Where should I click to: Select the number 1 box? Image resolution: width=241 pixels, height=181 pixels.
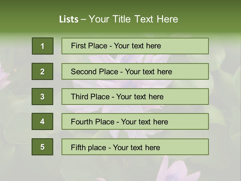click(43, 46)
